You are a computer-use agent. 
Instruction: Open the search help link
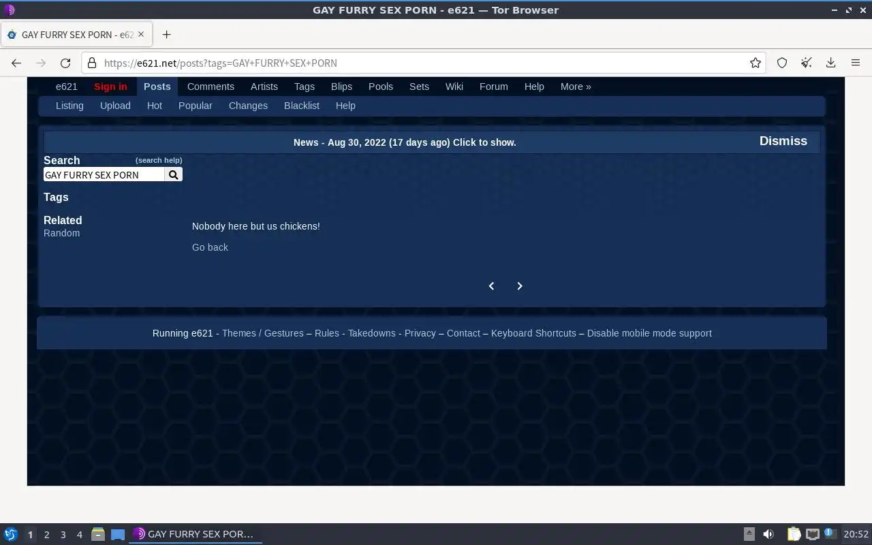(159, 161)
